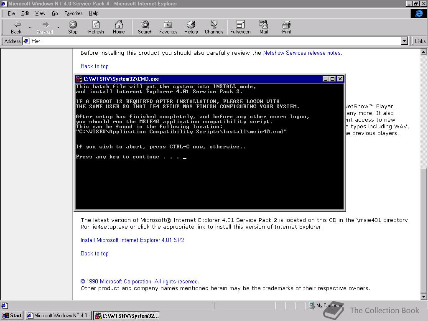Minimize the CMD.exe console window
428x321 pixels.
pos(325,79)
